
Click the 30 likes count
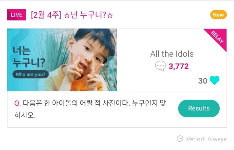click(202, 81)
